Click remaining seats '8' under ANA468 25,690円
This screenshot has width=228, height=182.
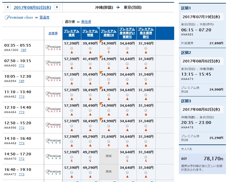tap(109, 145)
